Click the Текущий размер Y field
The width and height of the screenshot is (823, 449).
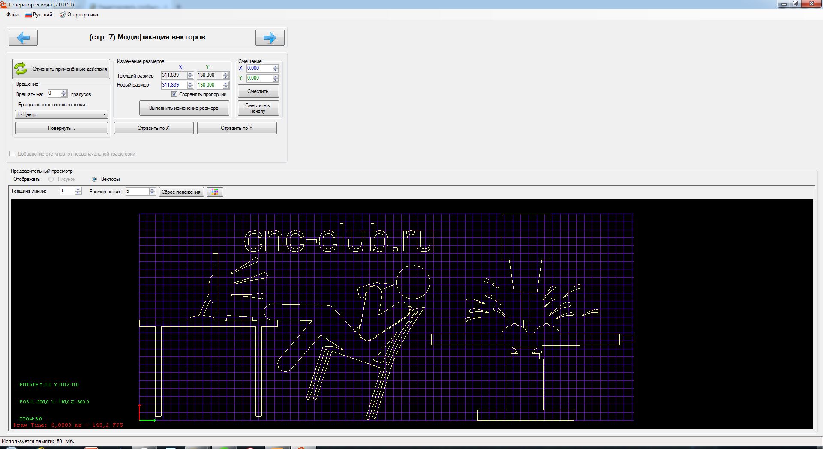click(x=210, y=75)
